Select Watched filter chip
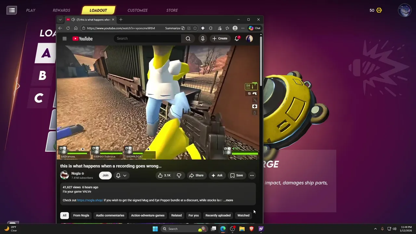416x234 pixels. click(243, 215)
